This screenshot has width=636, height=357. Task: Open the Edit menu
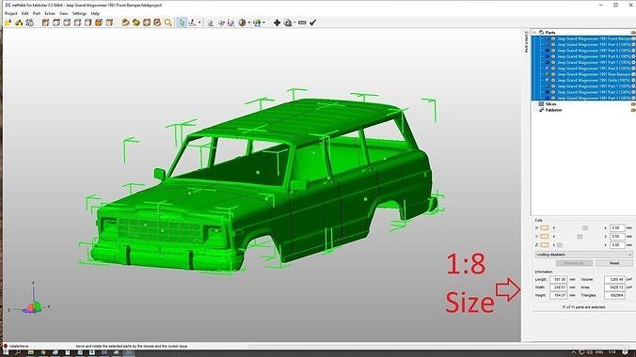coord(24,13)
